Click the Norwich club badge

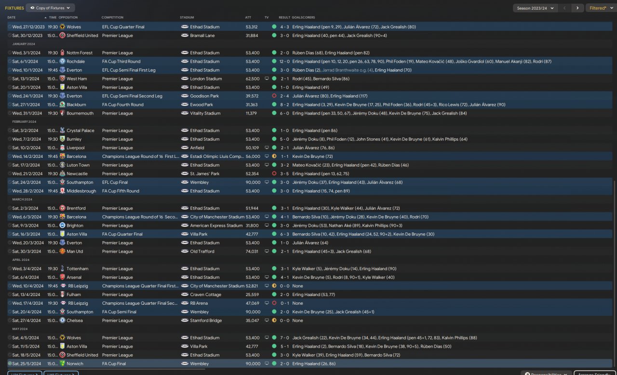click(x=62, y=364)
